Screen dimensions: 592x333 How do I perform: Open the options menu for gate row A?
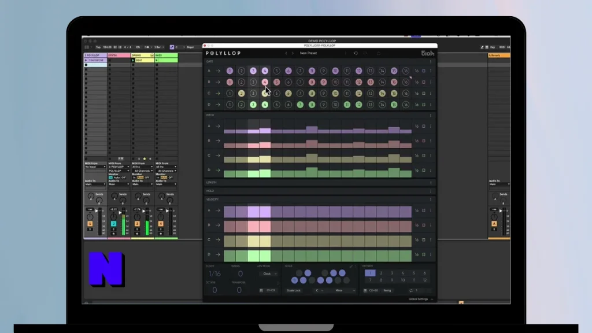431,71
